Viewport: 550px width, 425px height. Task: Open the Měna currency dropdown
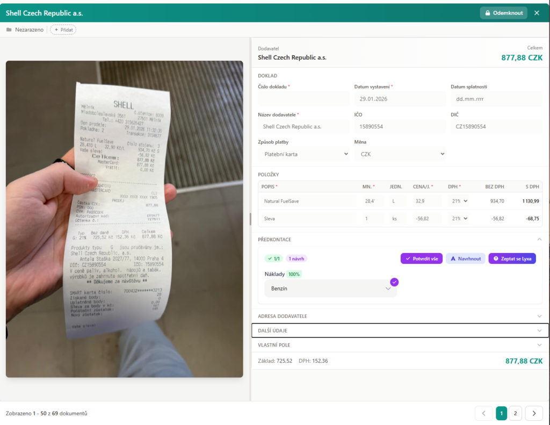[400, 154]
